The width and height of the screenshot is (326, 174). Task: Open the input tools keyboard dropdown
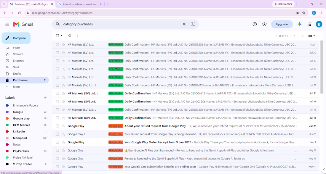[x=311, y=36]
